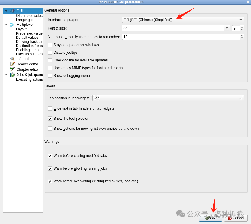Enable Check online for available updates
Screen dimensions: 251x224
(x=50, y=60)
